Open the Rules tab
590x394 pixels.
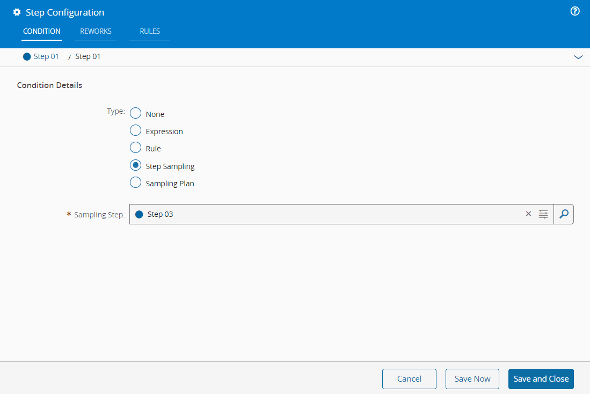(150, 31)
